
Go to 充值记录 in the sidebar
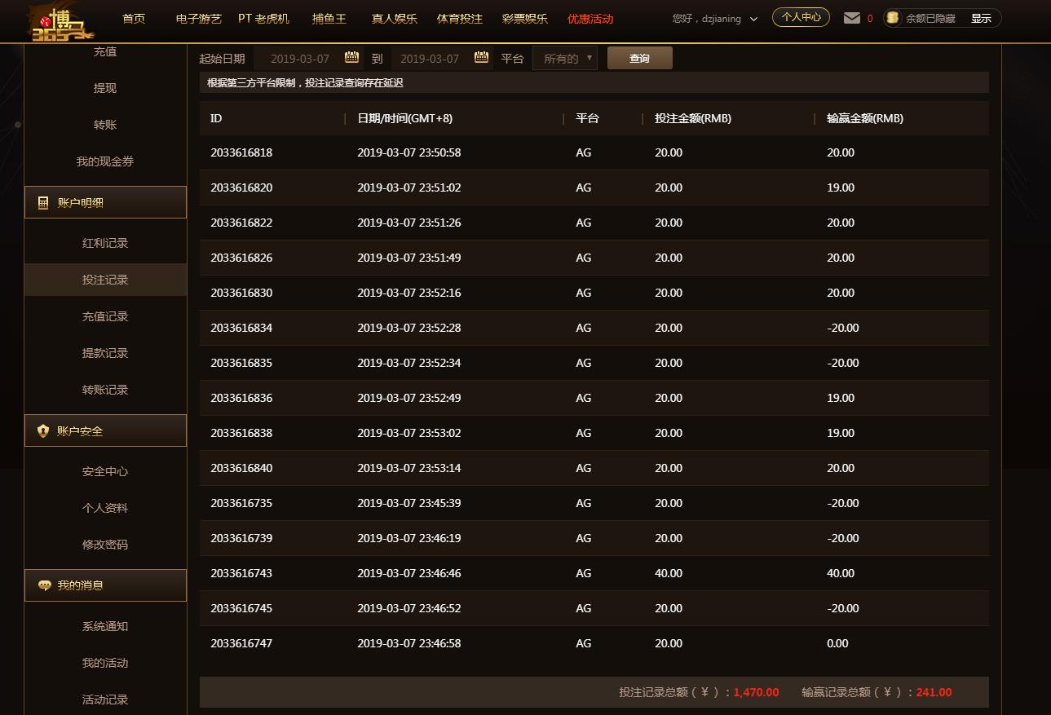(105, 316)
